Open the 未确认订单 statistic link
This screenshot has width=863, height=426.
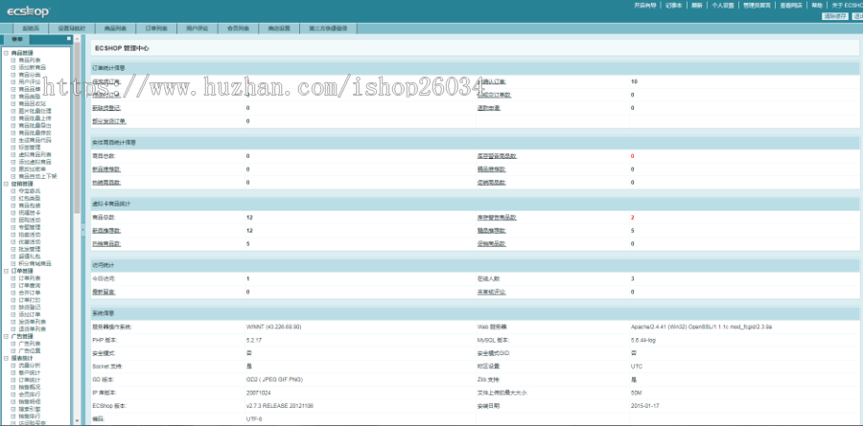492,81
